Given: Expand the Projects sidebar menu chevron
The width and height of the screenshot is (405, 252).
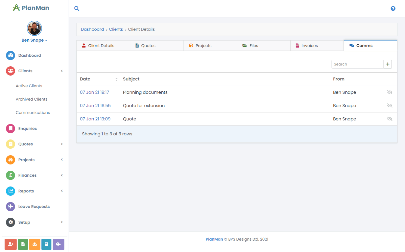Looking at the screenshot, I should coord(62,160).
